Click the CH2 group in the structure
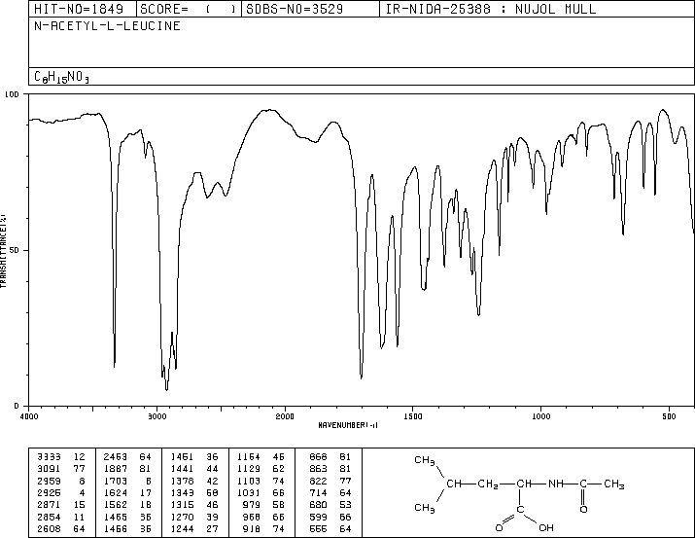 pos(488,484)
